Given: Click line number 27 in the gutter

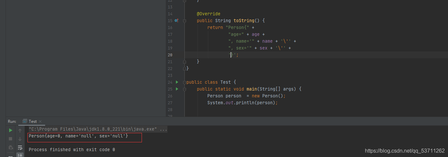Looking at the screenshot, I should (170, 103).
